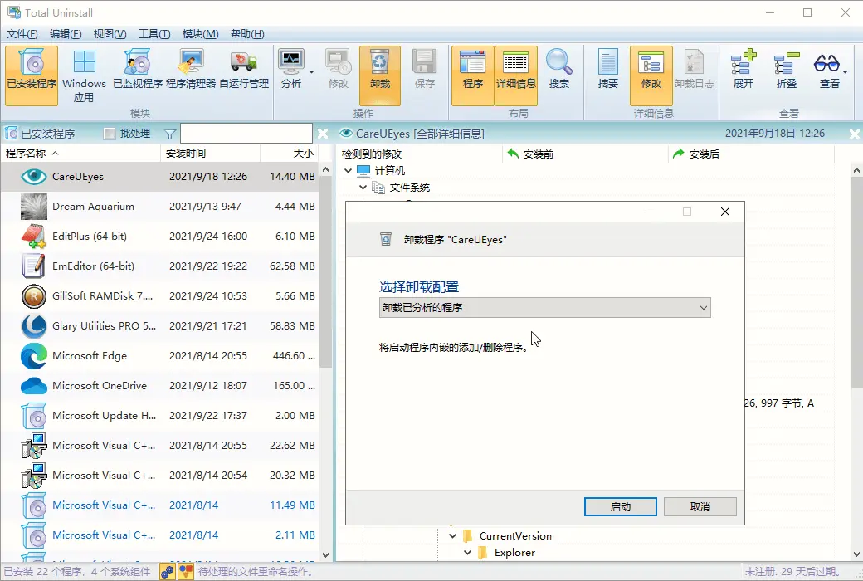Click the 卸载 toolbar button
The image size is (863, 581).
pyautogui.click(x=380, y=76)
